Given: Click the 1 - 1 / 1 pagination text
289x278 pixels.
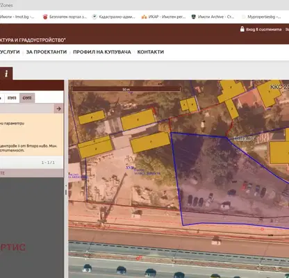Looking at the screenshot, I should (x=48, y=163).
